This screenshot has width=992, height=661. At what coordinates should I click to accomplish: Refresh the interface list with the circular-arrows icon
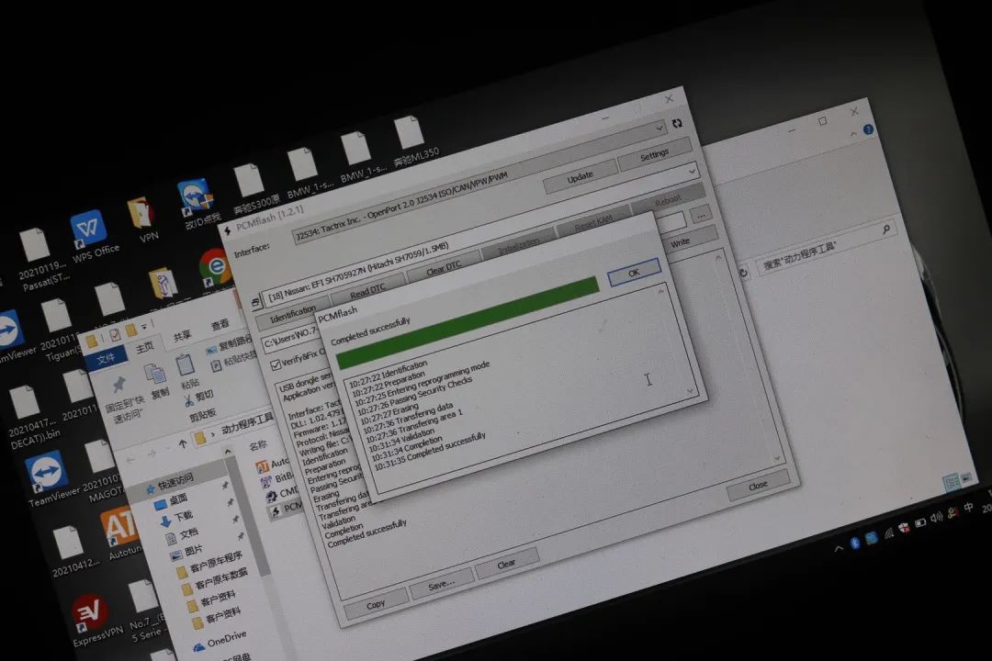(677, 123)
